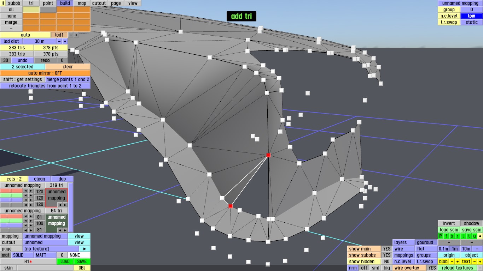The width and height of the screenshot is (483, 271).
Task: Decrease blob size with its minus button
Action: (x=452, y=261)
